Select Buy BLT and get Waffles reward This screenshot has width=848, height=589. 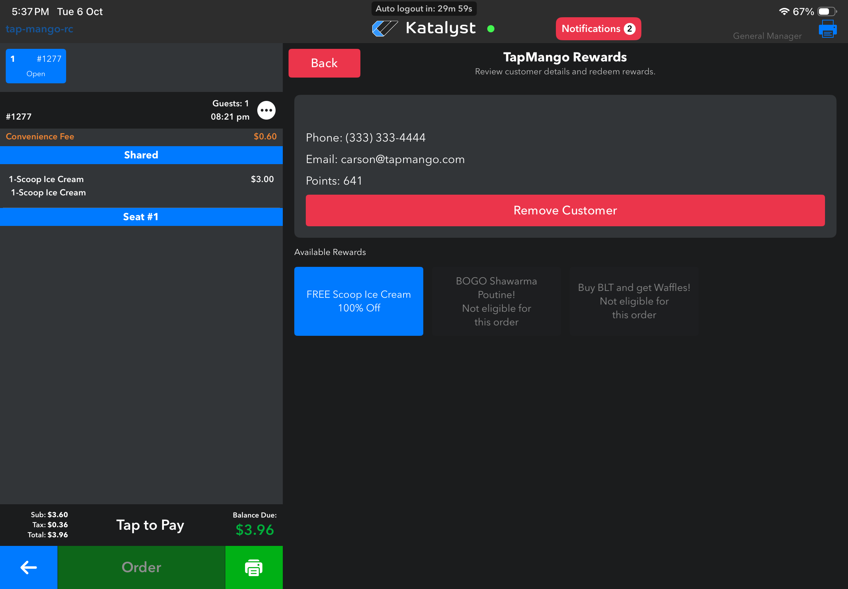(x=634, y=301)
